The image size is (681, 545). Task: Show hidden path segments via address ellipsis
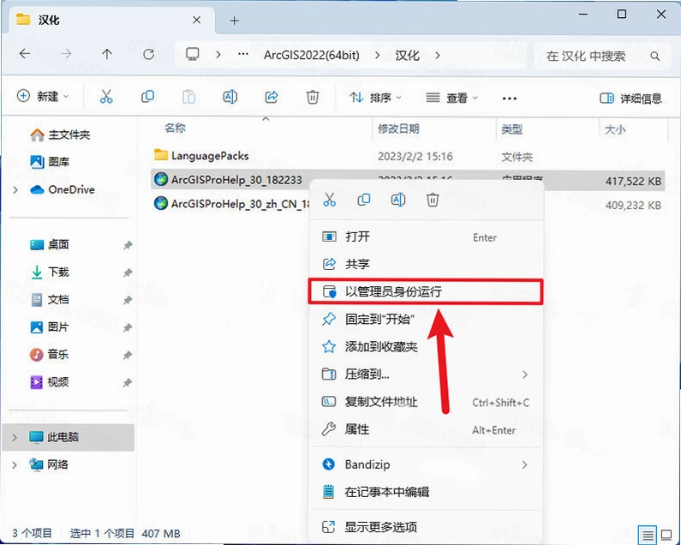click(x=243, y=54)
